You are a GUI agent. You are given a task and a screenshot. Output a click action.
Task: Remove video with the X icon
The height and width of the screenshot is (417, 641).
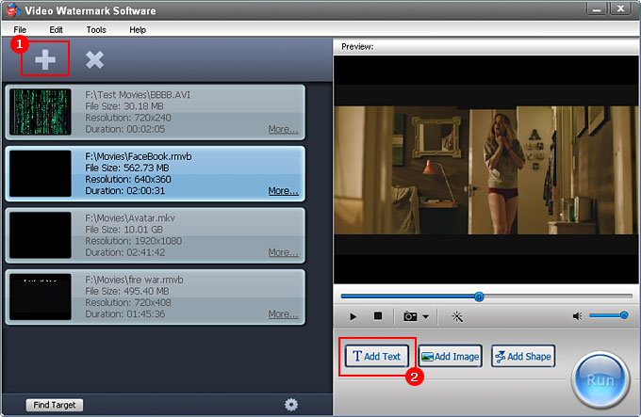pos(94,59)
